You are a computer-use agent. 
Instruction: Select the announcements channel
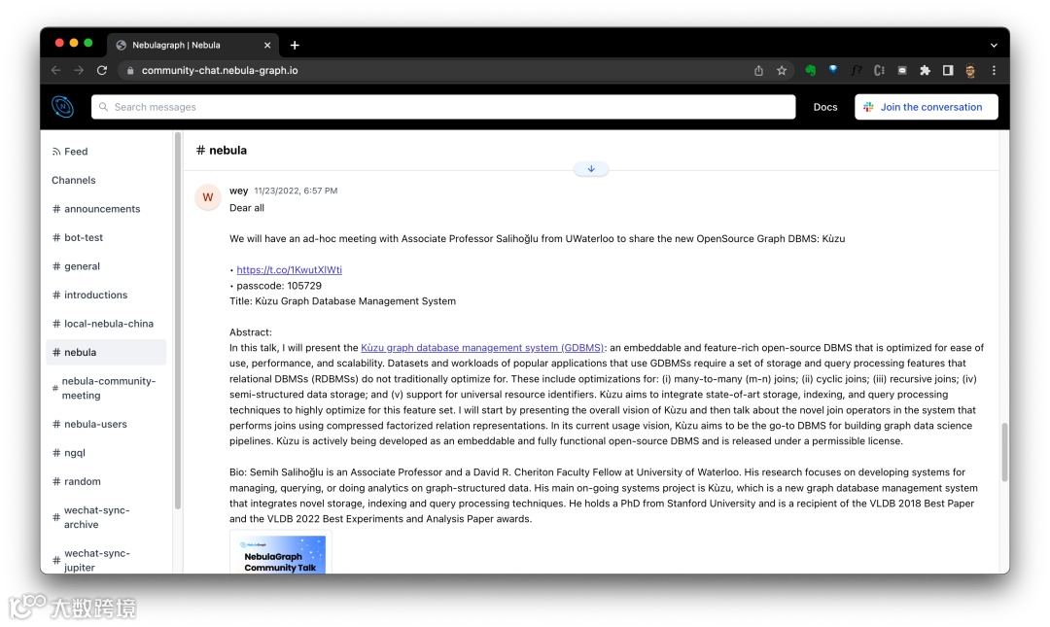pos(106,209)
